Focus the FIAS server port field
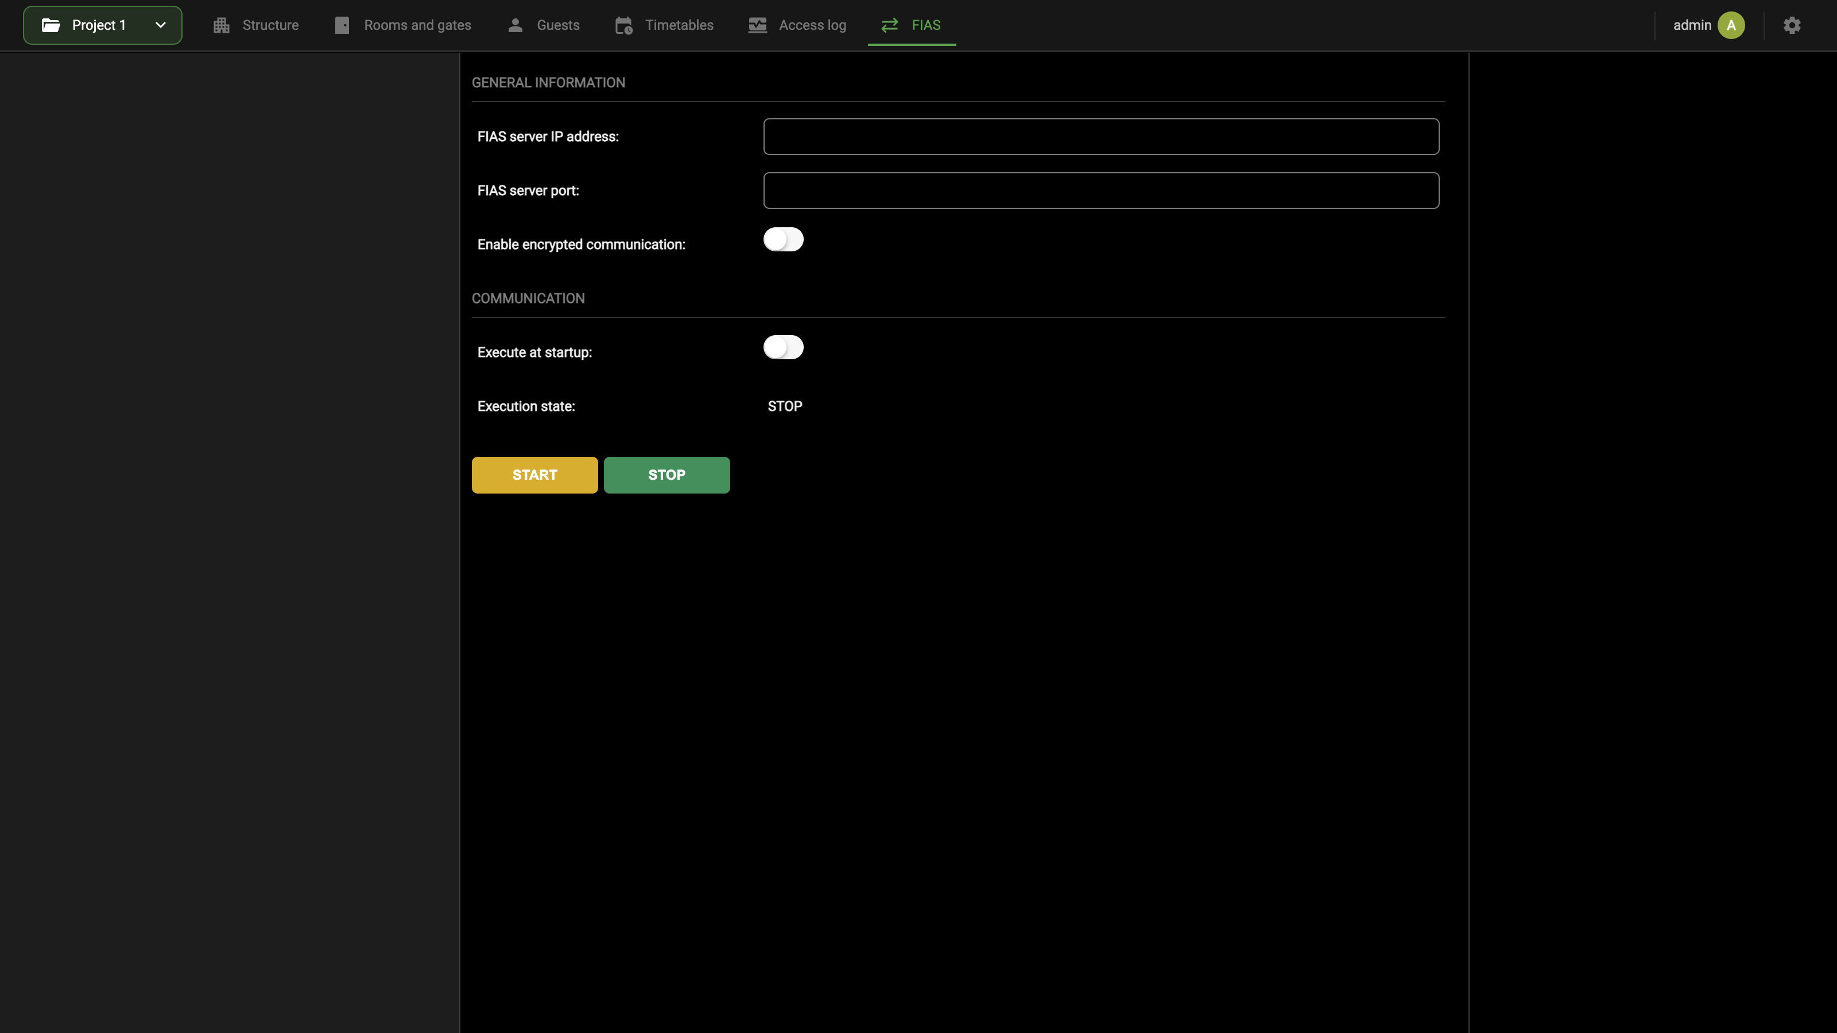 (1100, 191)
